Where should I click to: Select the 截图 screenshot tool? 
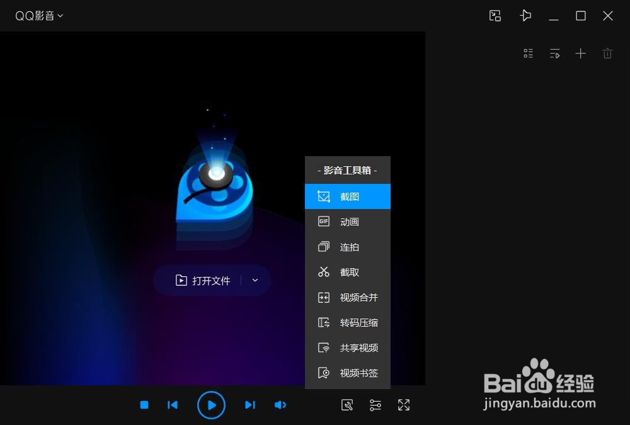point(348,196)
